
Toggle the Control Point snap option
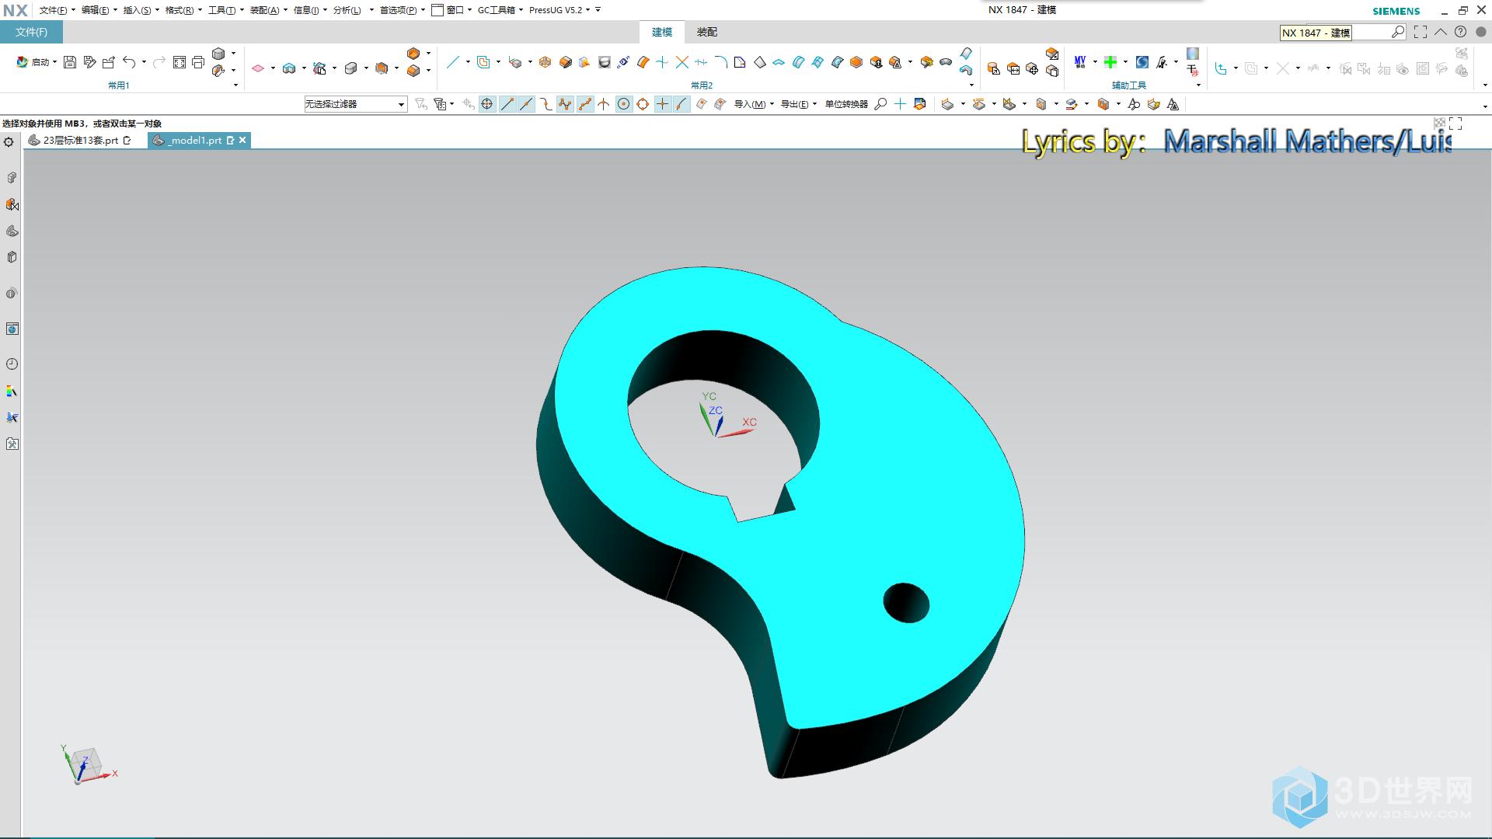pos(546,104)
